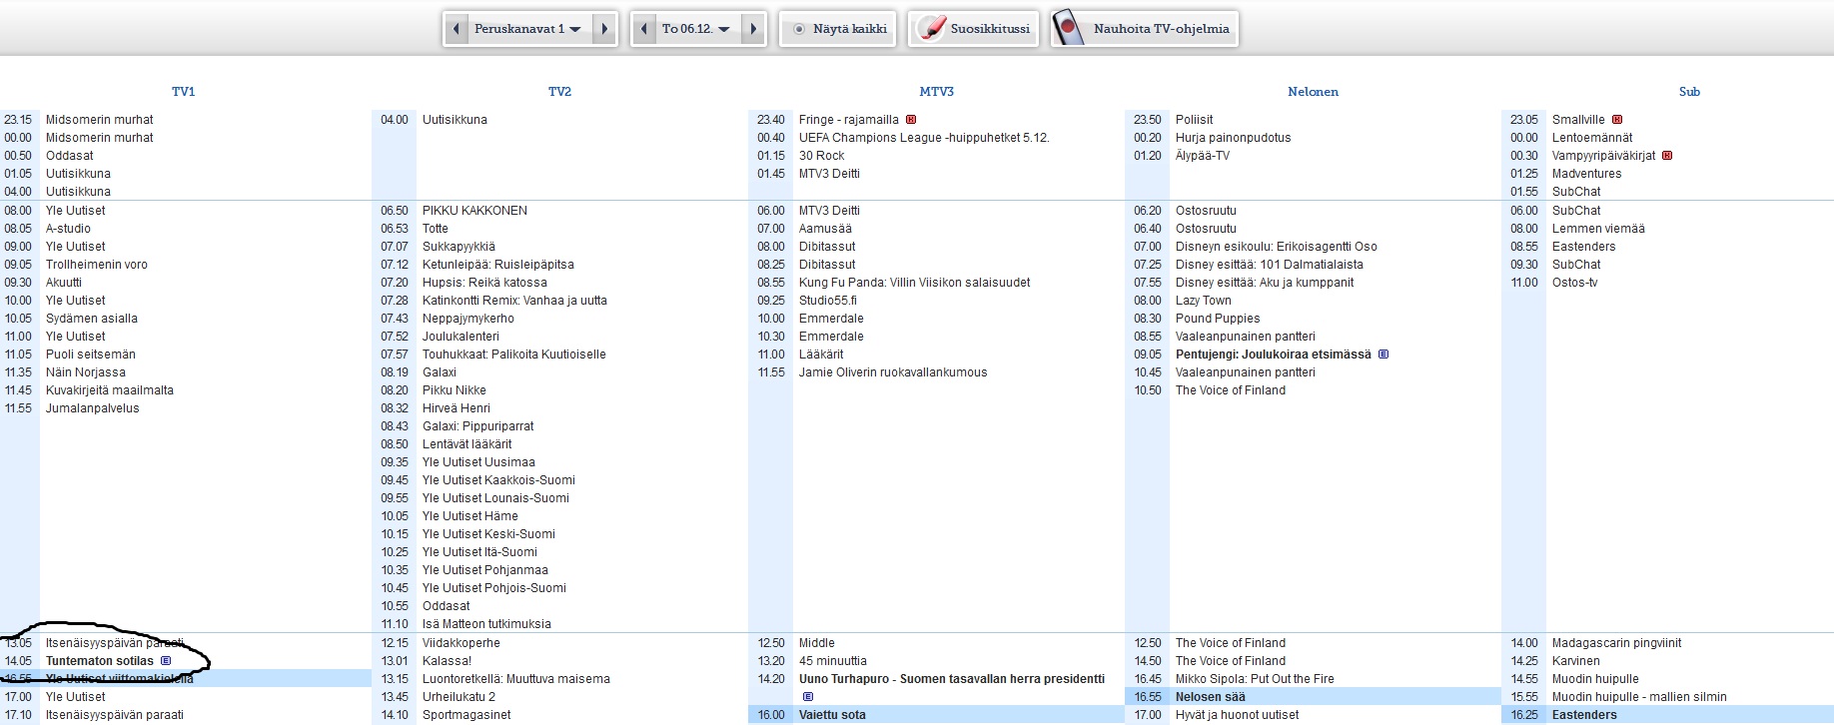Screen dimensions: 1834x725
Task: Click the red icon beside Smallville
Action: (1617, 120)
